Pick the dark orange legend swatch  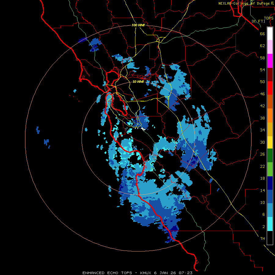pyautogui.click(x=270, y=102)
